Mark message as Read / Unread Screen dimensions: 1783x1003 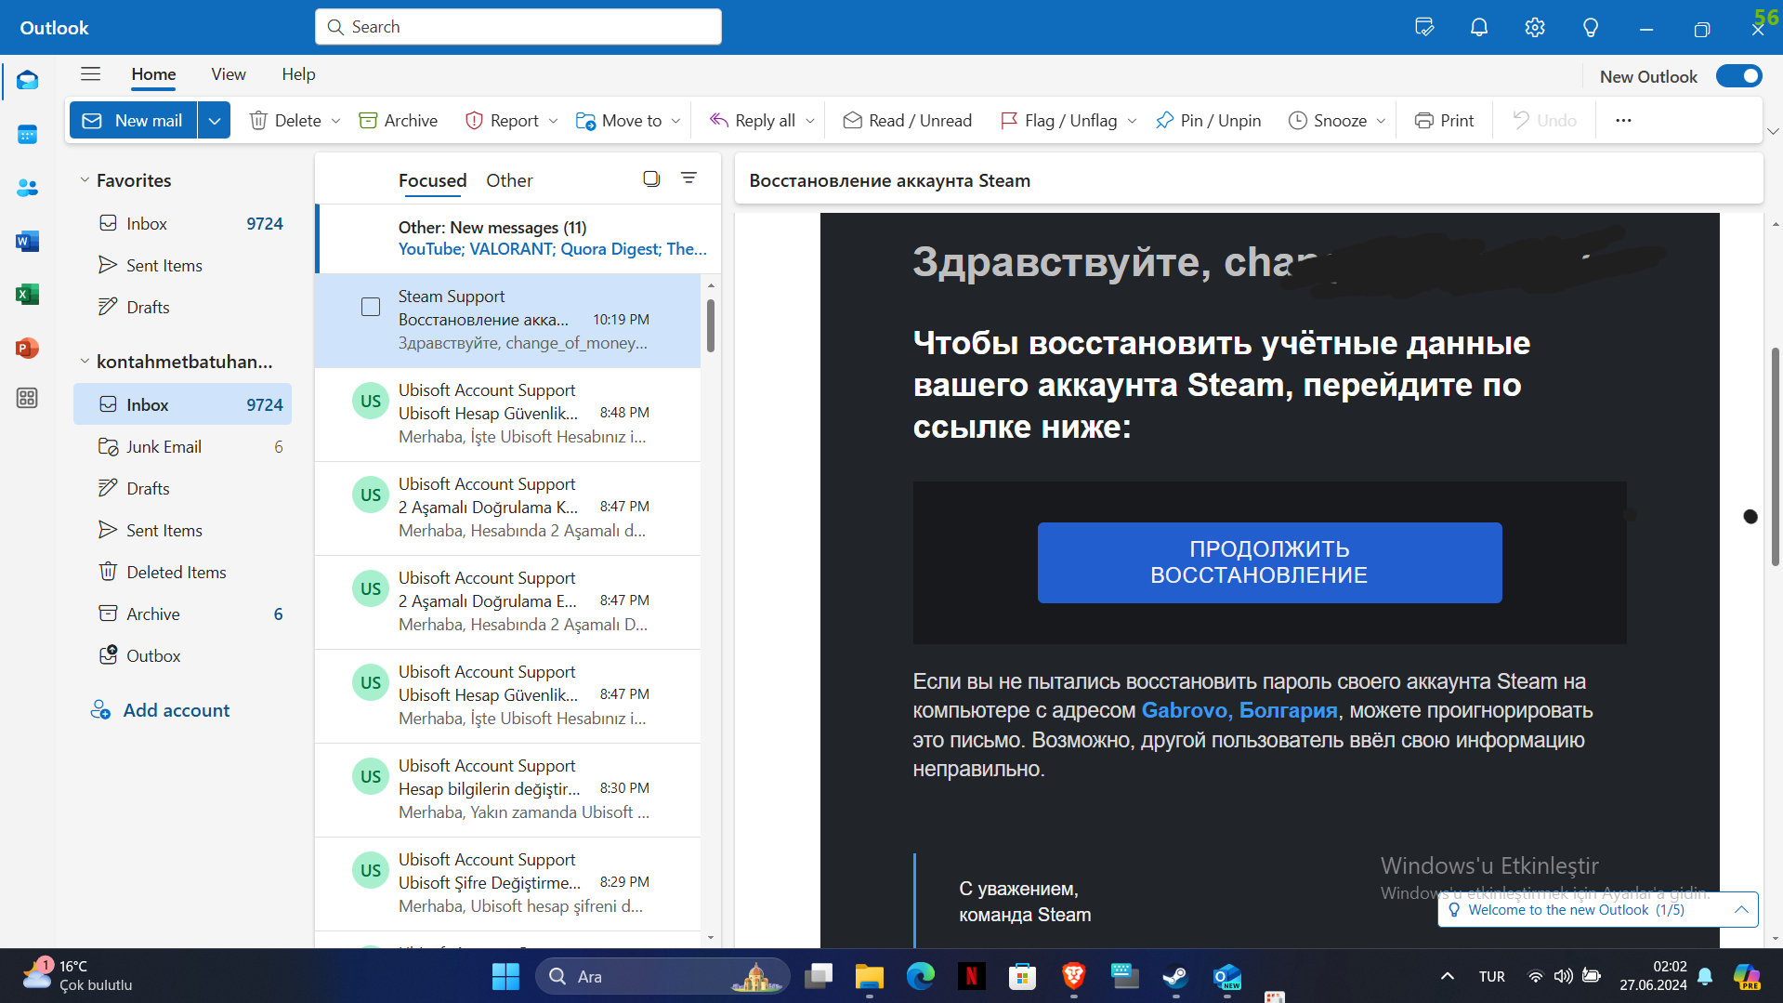907,120
